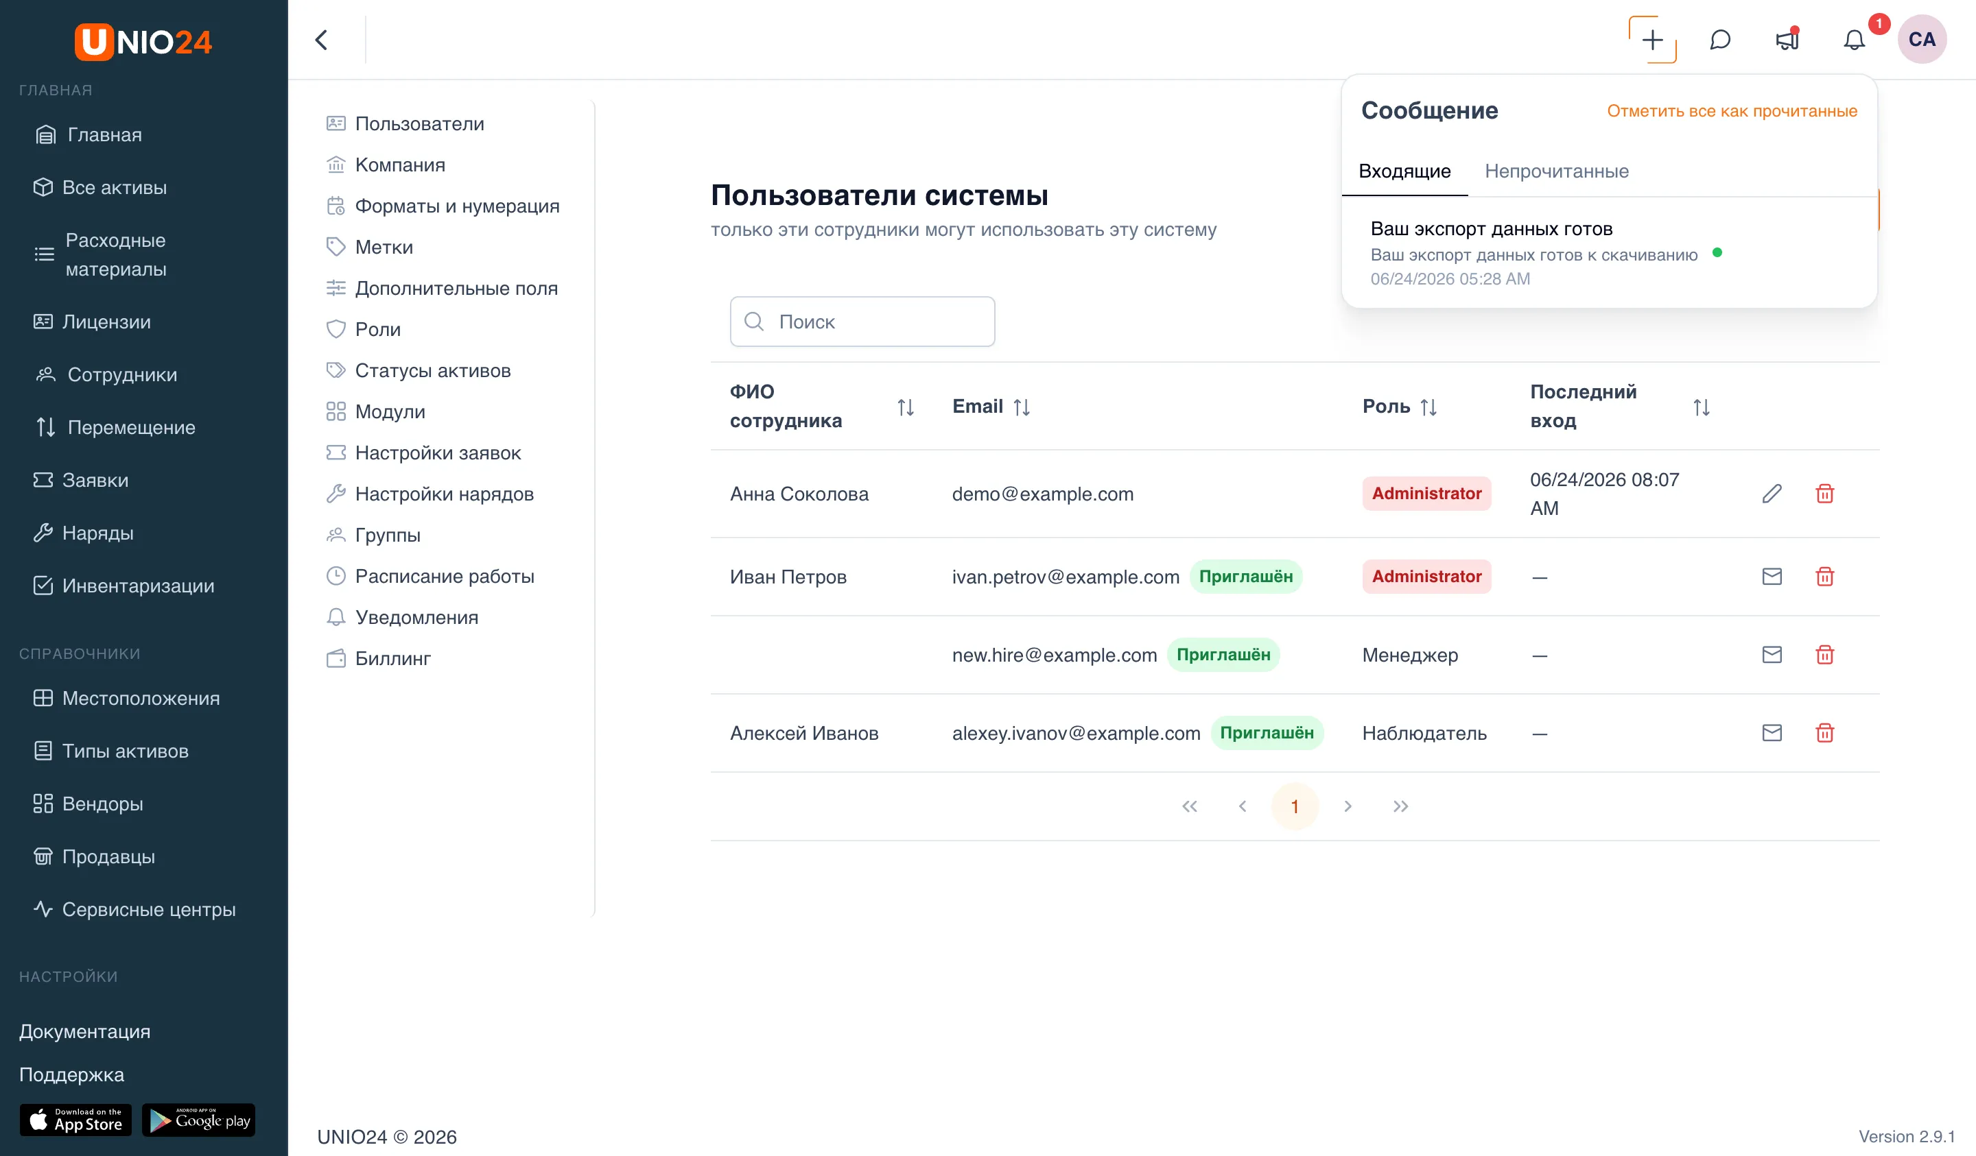Go to first page double-left chevron
The height and width of the screenshot is (1156, 1976).
1190,806
